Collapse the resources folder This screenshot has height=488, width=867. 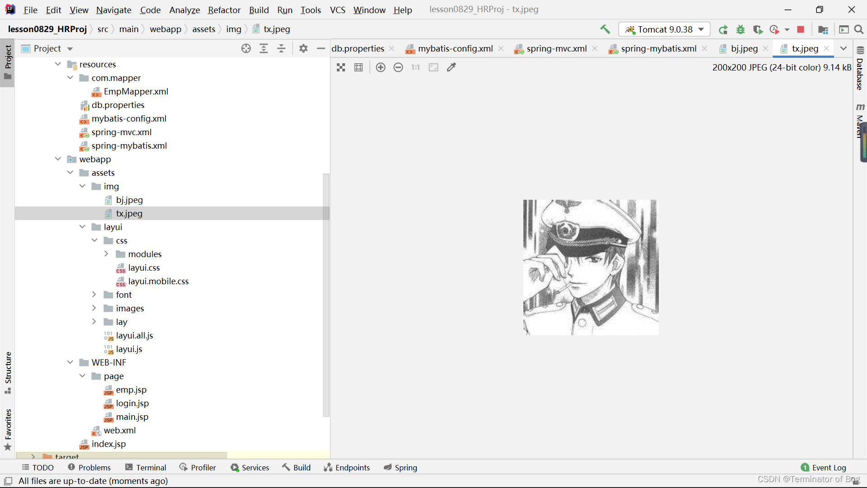click(58, 64)
